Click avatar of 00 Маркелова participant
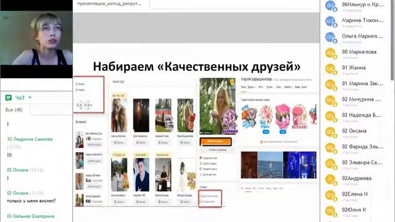 pos(331,53)
